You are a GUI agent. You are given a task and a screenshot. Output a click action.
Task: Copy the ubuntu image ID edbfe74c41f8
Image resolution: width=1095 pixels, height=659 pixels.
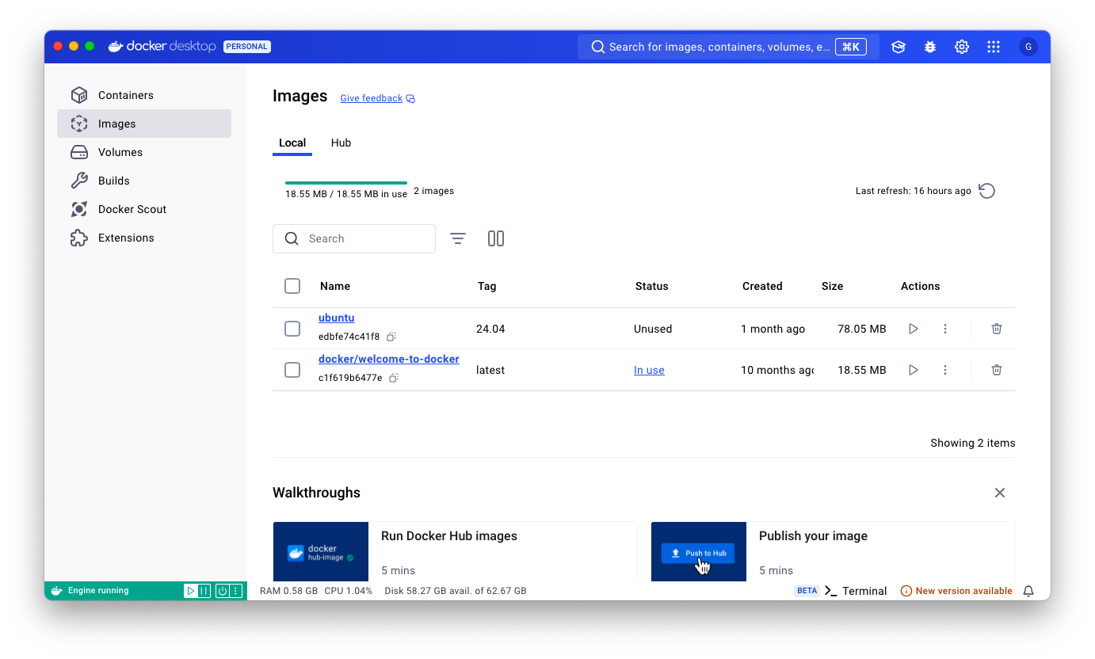tap(391, 337)
